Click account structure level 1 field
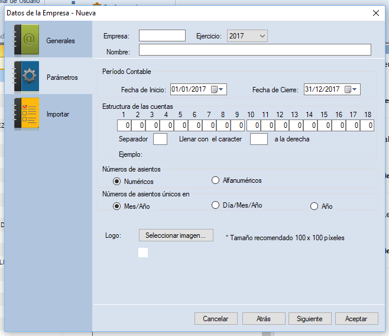The width and height of the screenshot is (389, 336). [124, 125]
